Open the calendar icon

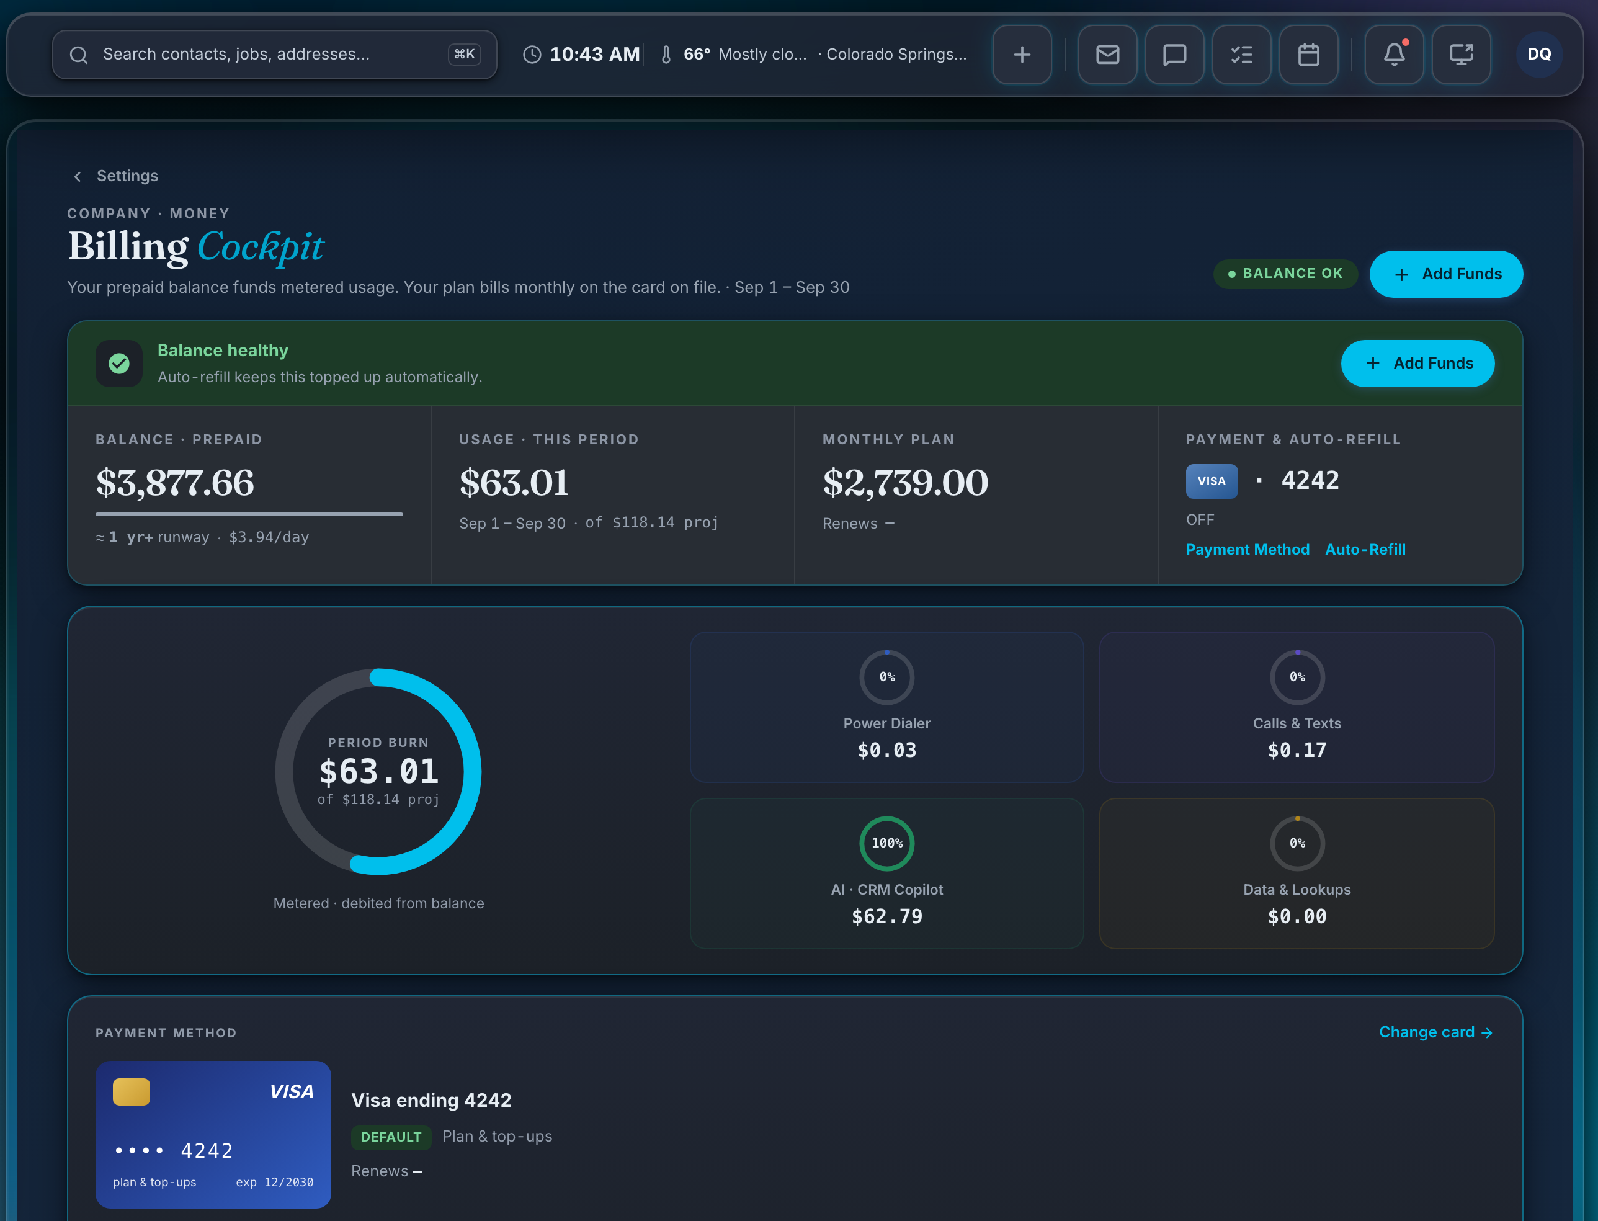[x=1309, y=55]
